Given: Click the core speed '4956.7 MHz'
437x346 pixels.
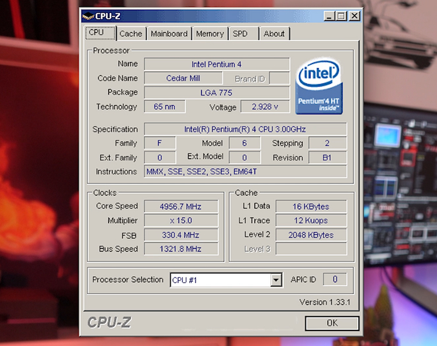Looking at the screenshot, I should (x=181, y=206).
